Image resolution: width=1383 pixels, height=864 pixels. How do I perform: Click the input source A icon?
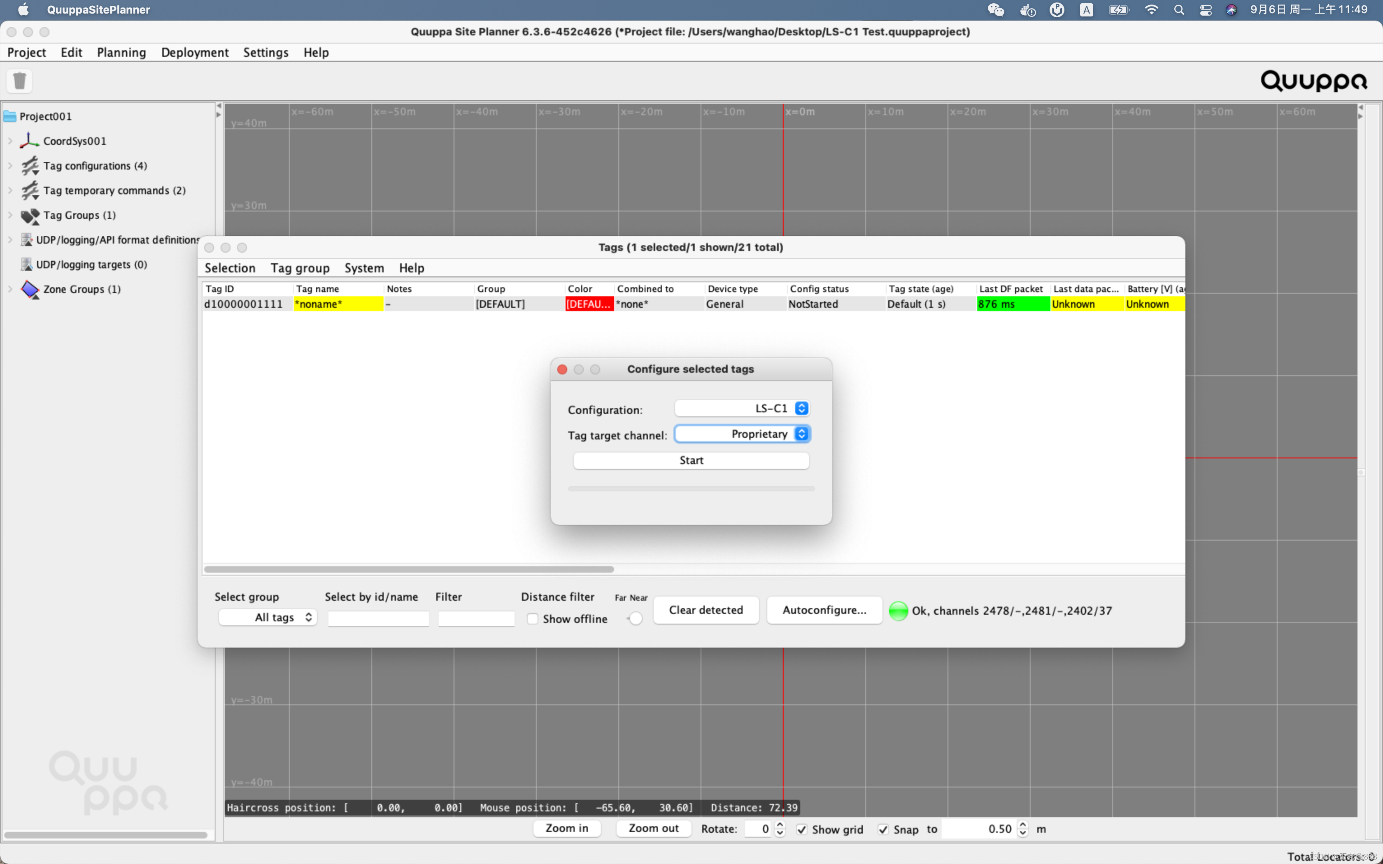click(1086, 10)
